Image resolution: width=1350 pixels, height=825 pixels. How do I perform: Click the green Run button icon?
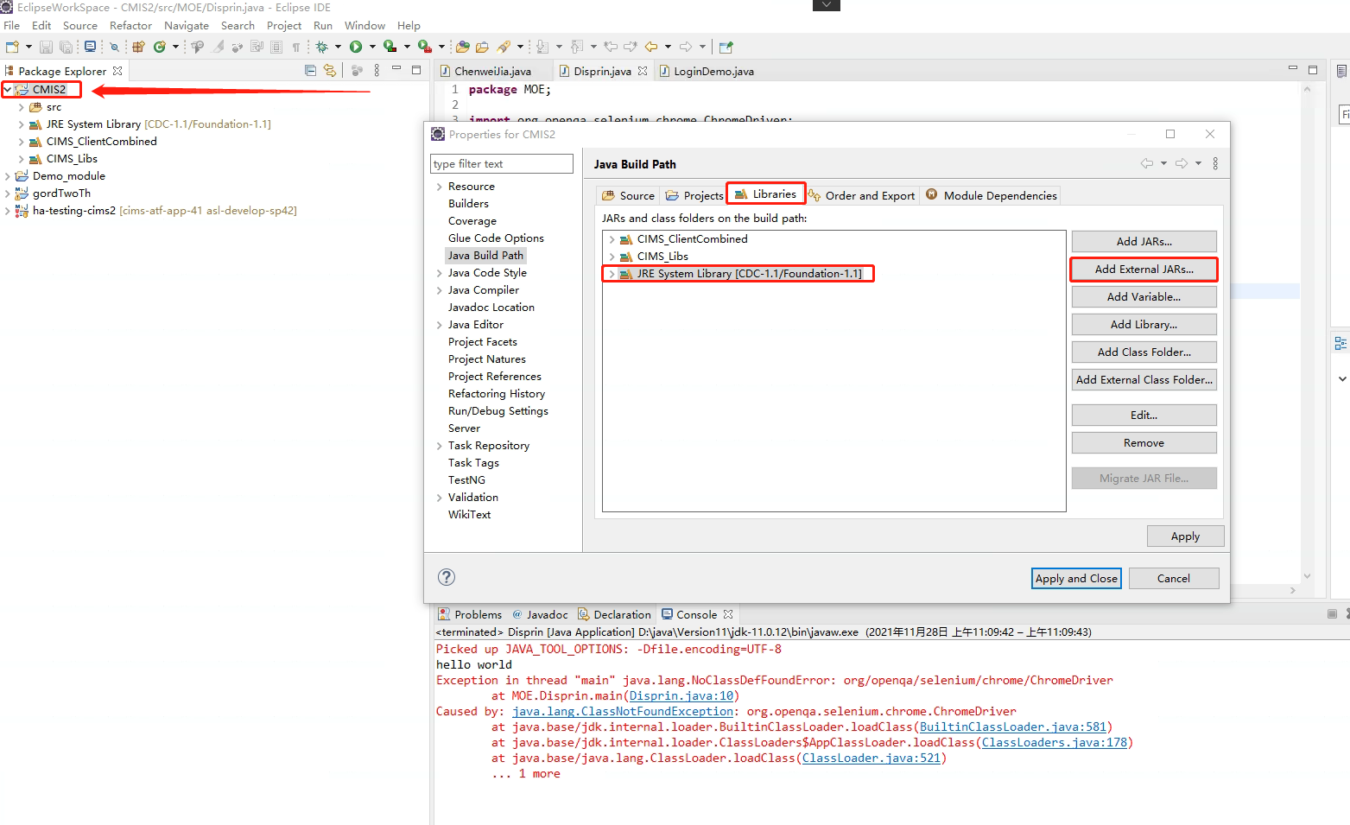click(356, 47)
